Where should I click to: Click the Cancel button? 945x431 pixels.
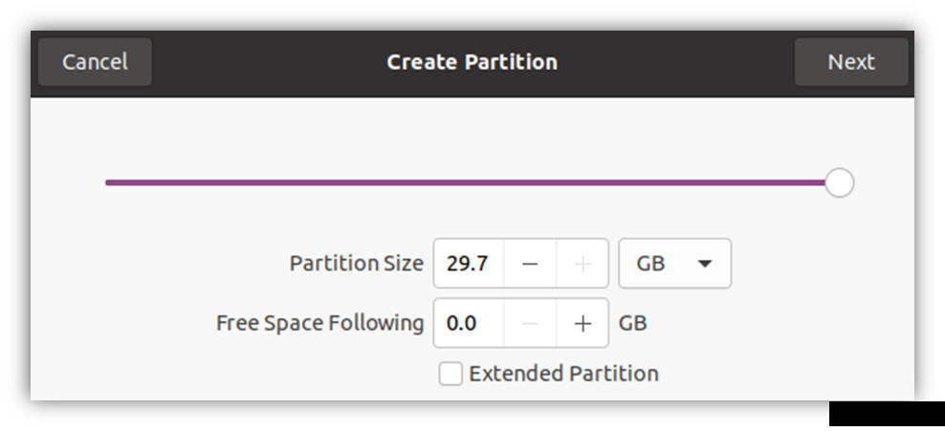(x=95, y=62)
